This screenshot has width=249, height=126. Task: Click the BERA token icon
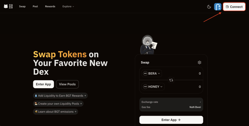[x=145, y=74]
